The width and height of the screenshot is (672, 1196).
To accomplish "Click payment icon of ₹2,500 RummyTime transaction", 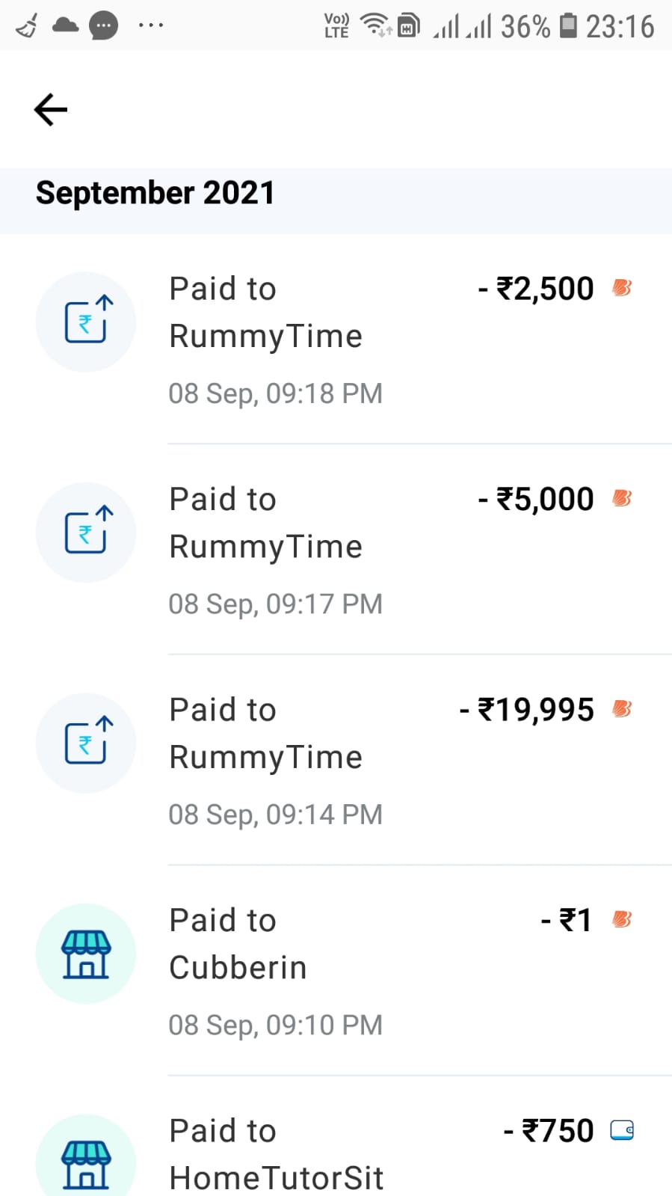I will tap(86, 322).
